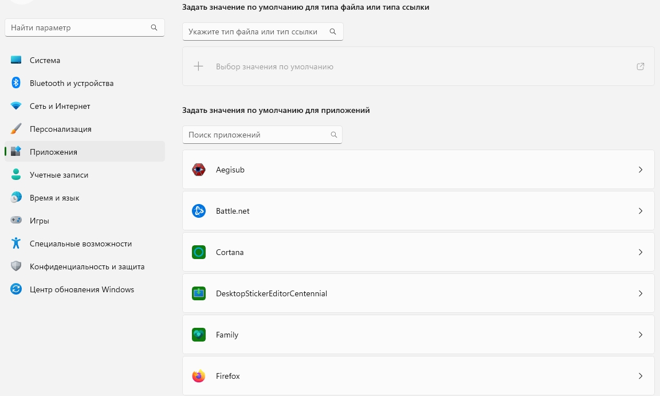Click the Выбор значения по умолчанию label
660x396 pixels.
tap(274, 66)
